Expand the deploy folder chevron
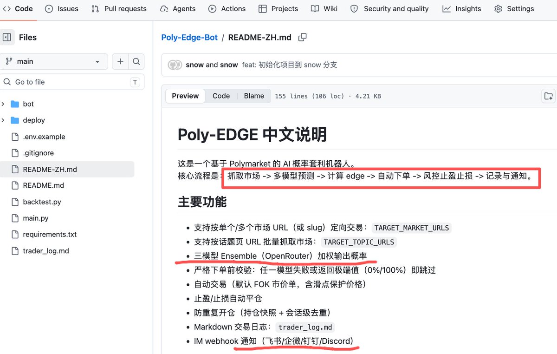 3,120
